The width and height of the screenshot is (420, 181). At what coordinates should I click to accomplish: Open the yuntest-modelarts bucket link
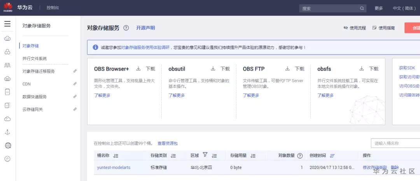[114, 167]
